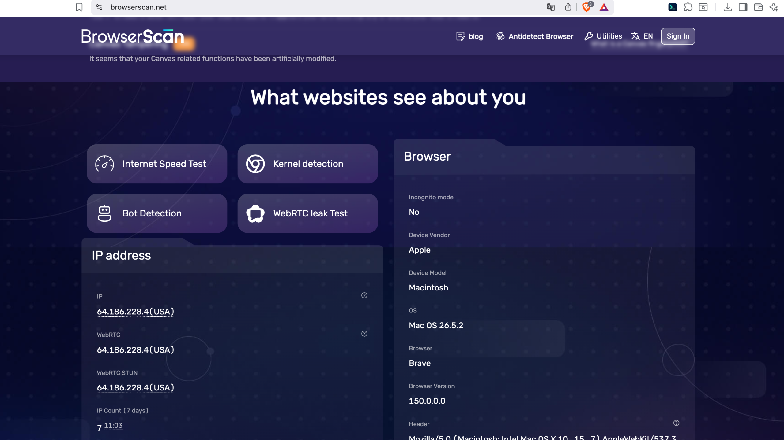Open the downloads icon
The width and height of the screenshot is (784, 440).
(728, 7)
